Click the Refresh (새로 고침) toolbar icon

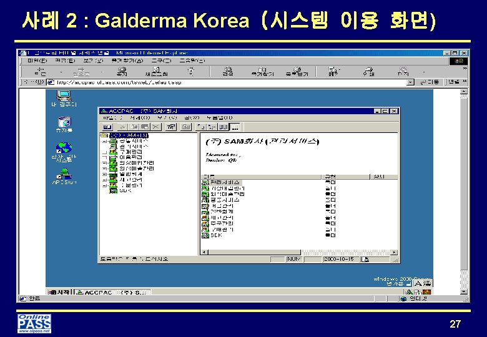click(x=157, y=72)
